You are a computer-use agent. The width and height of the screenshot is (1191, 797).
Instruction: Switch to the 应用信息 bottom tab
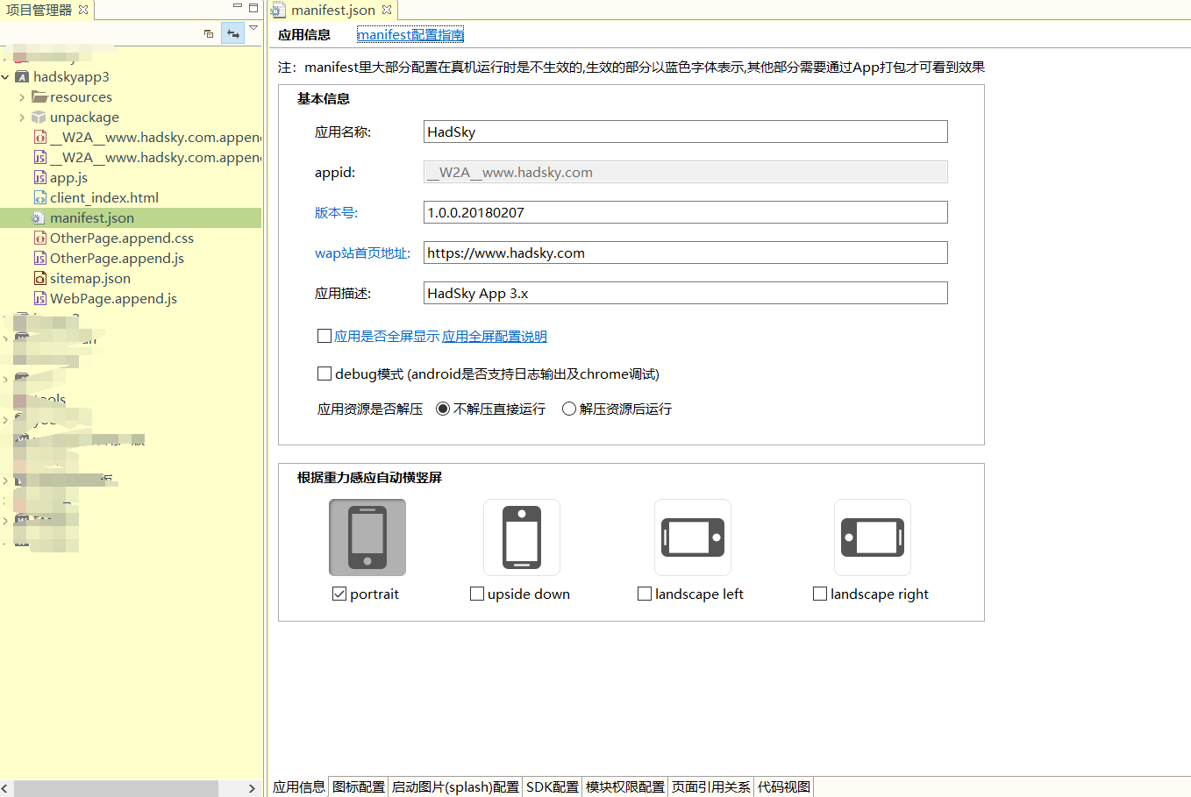tap(299, 787)
